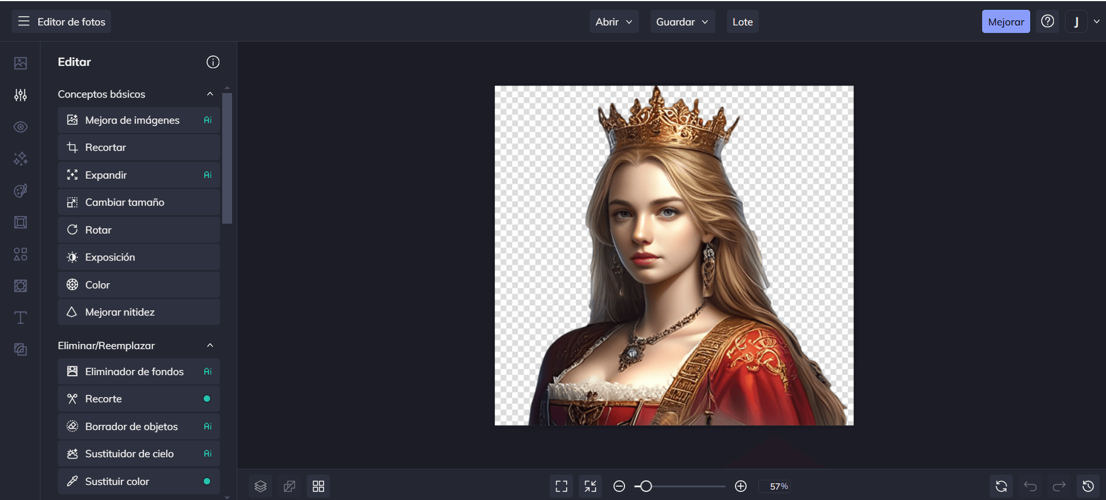Click the compare before/after icon
Image resolution: width=1106 pixels, height=500 pixels.
tap(289, 486)
